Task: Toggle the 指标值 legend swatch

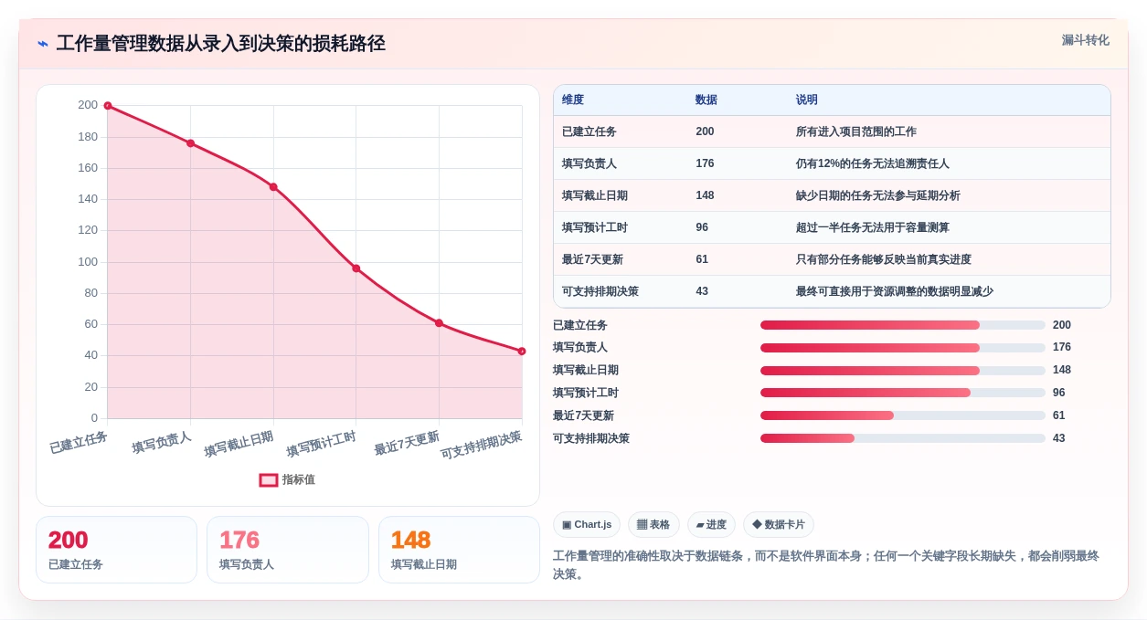Action: tap(269, 479)
